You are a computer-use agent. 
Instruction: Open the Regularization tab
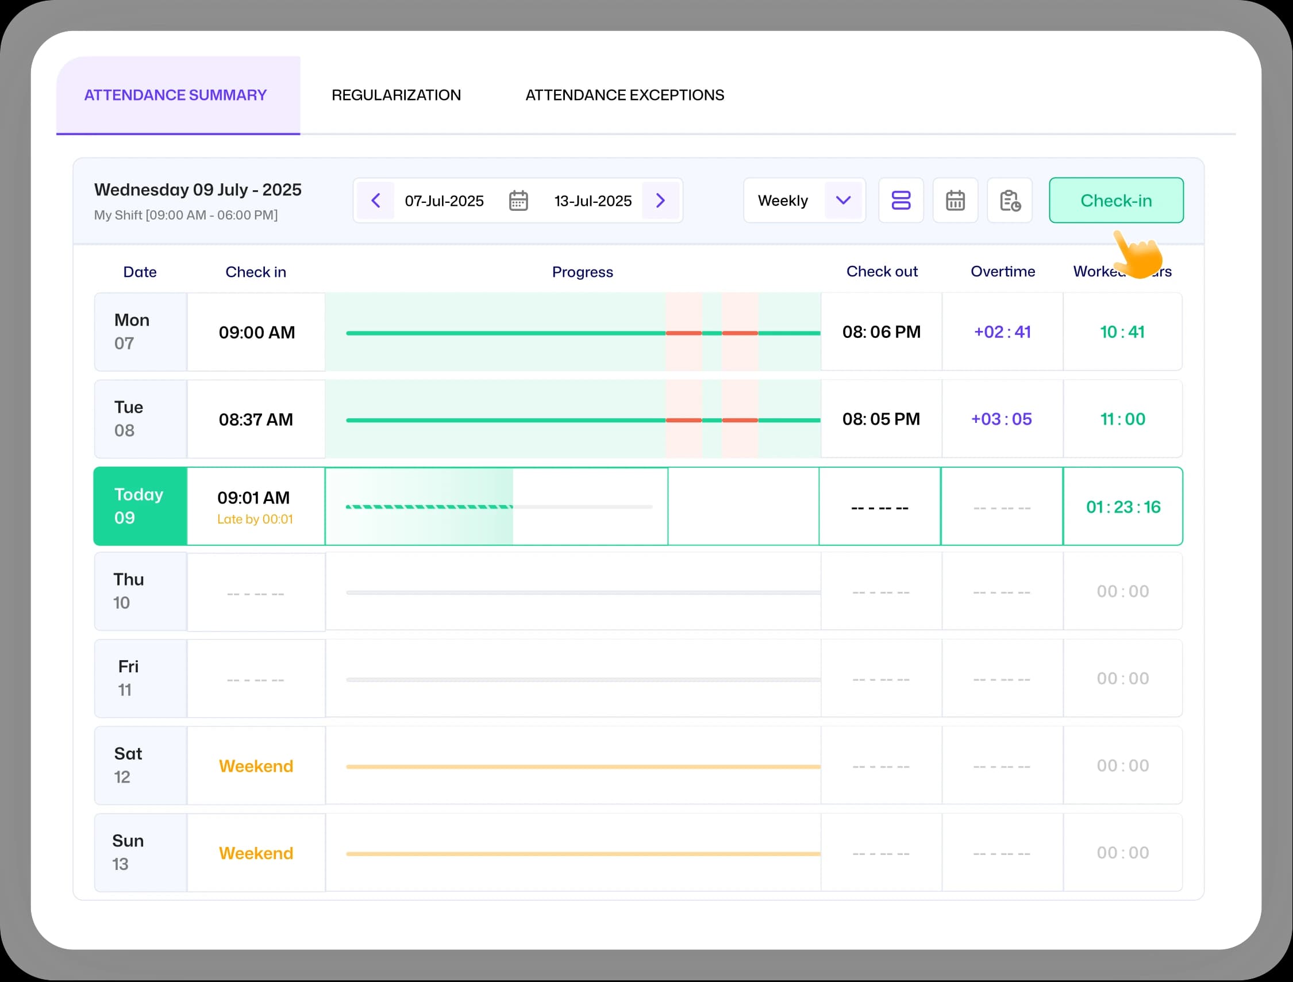397,95
